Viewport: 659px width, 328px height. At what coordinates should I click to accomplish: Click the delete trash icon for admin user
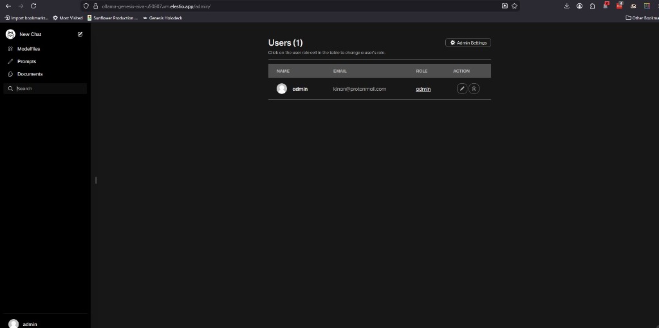474,89
